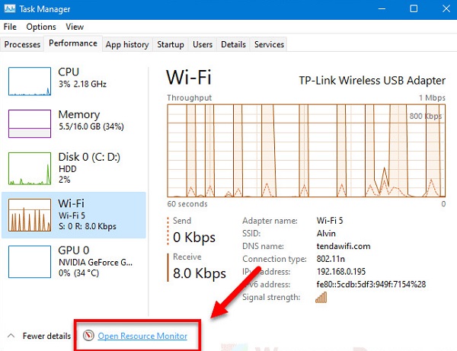Click the Wi-Fi 5 adapter name value
The width and height of the screenshot is (457, 351).
[330, 221]
